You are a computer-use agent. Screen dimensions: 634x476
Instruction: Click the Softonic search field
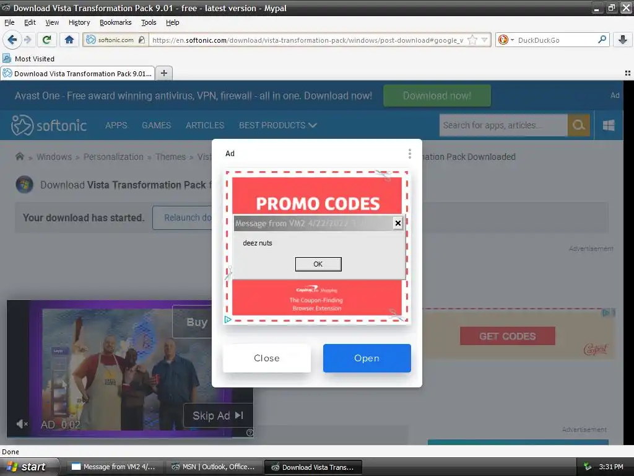[503, 125]
